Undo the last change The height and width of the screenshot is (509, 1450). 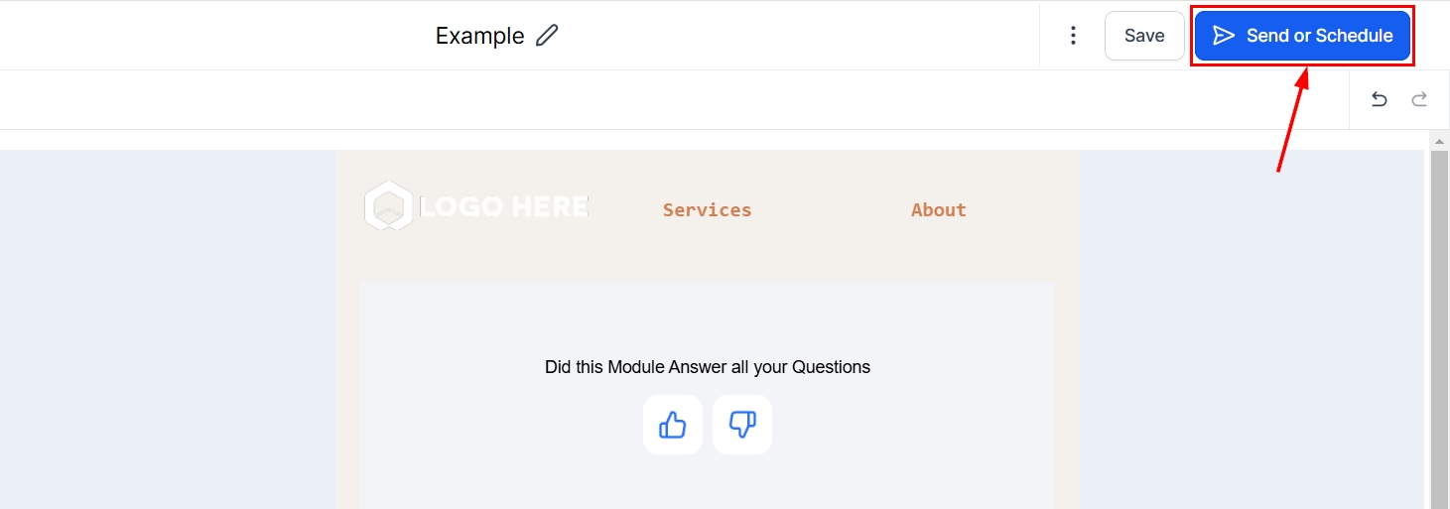click(1379, 99)
